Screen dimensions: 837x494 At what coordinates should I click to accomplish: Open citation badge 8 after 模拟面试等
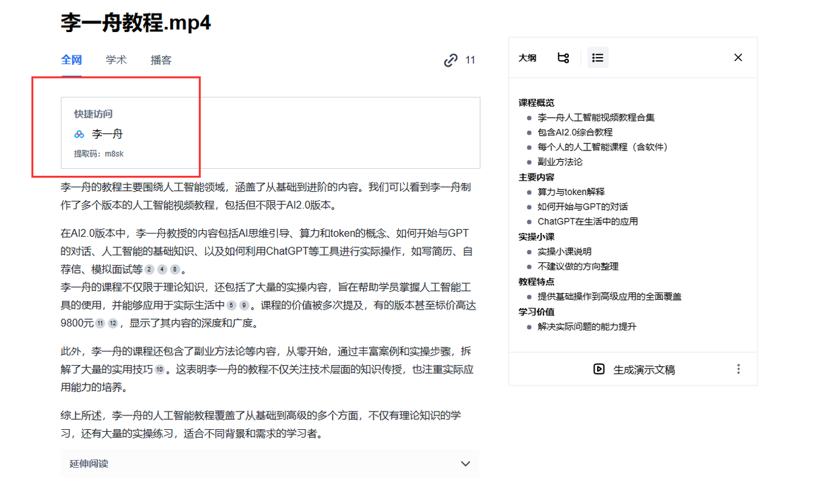[x=175, y=269]
